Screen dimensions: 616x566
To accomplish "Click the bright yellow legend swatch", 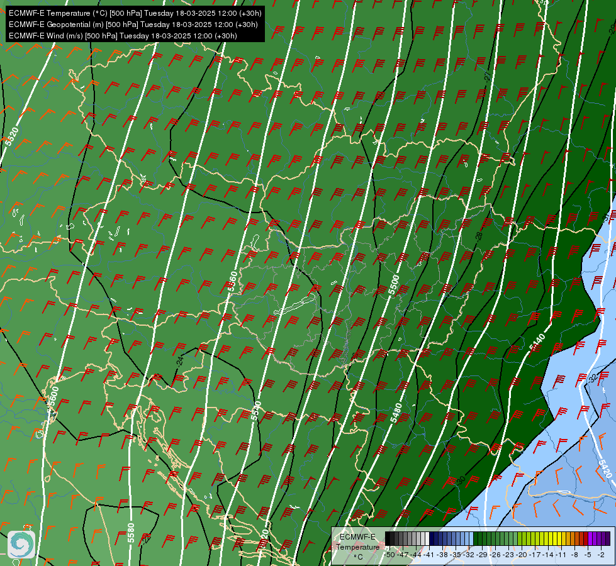I will click(x=555, y=538).
